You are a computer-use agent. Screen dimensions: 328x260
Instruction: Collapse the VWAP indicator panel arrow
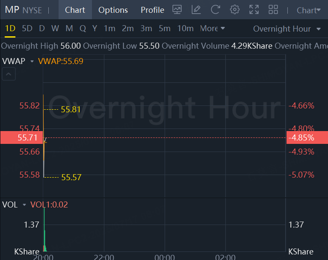[x=9, y=74]
